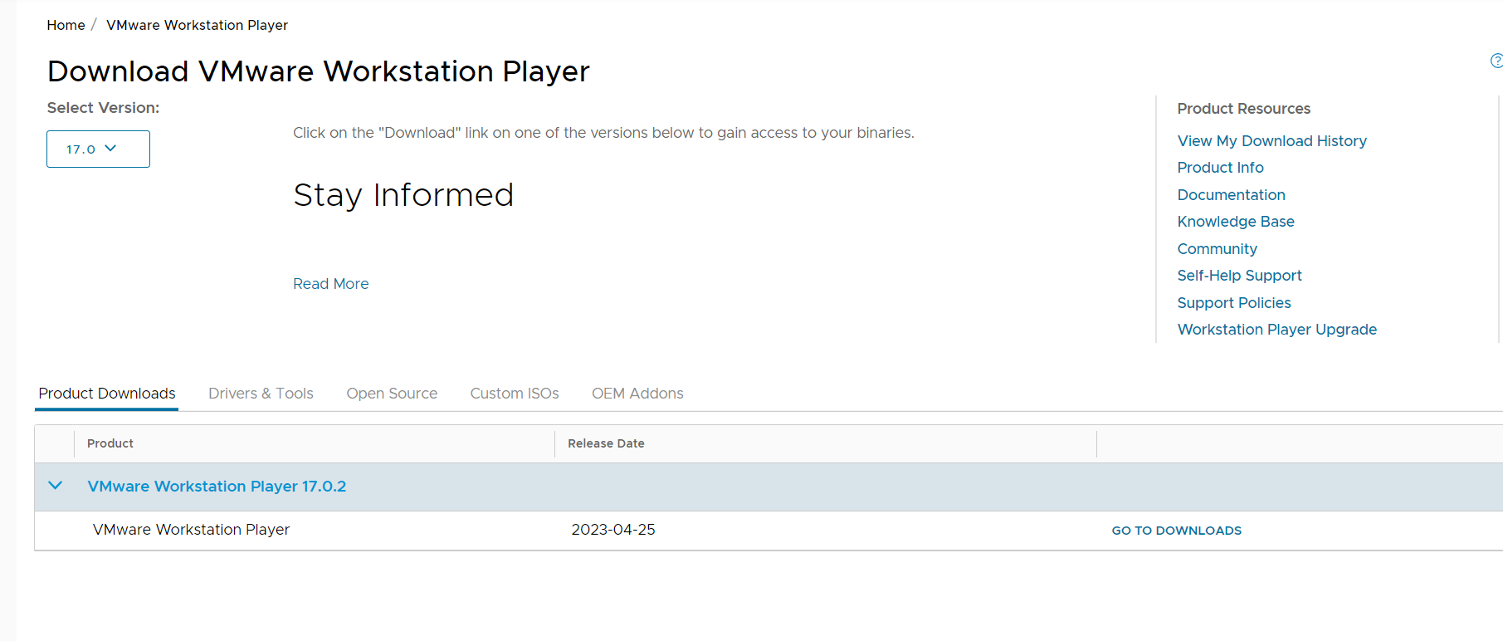
Task: Open the Custom ISOs tab
Action: (x=515, y=394)
